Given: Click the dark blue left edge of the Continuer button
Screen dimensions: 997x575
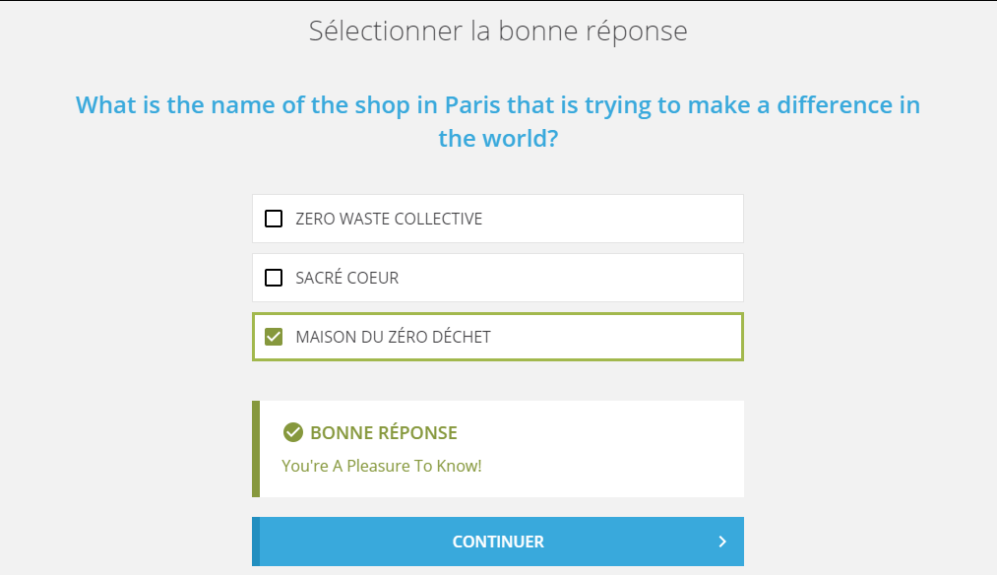Looking at the screenshot, I should 256,542.
